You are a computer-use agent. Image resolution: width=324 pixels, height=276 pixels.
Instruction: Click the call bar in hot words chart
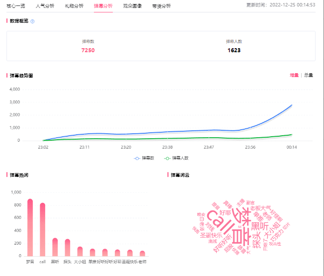coord(43,229)
